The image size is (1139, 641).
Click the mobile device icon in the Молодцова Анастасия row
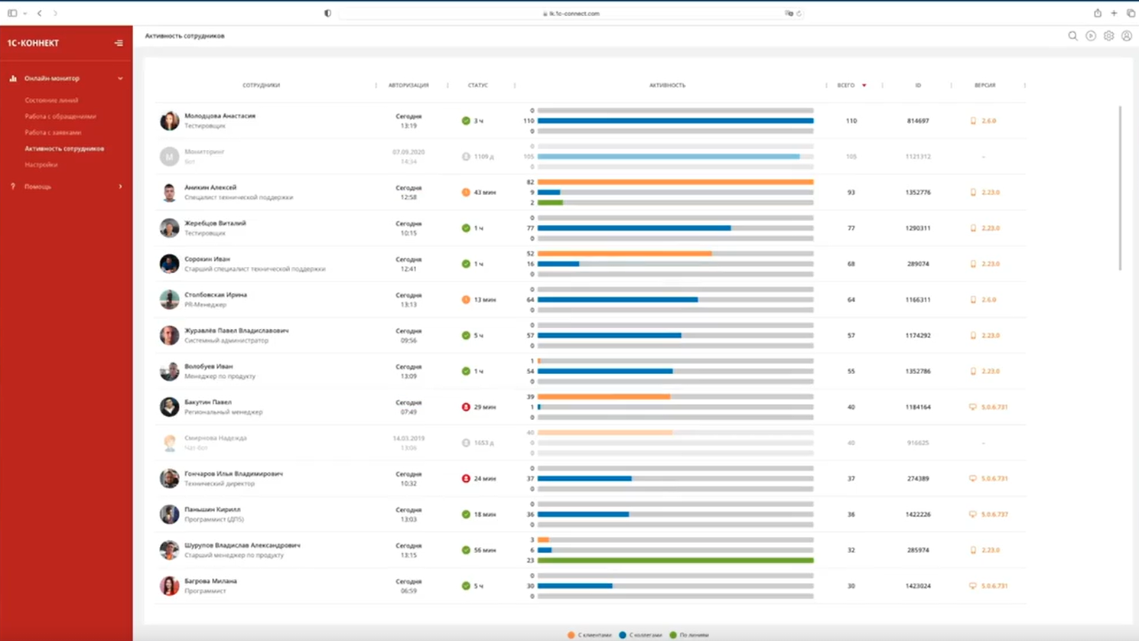[973, 121]
